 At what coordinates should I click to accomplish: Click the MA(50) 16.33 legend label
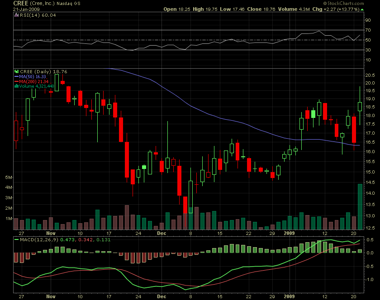pyautogui.click(x=33, y=76)
